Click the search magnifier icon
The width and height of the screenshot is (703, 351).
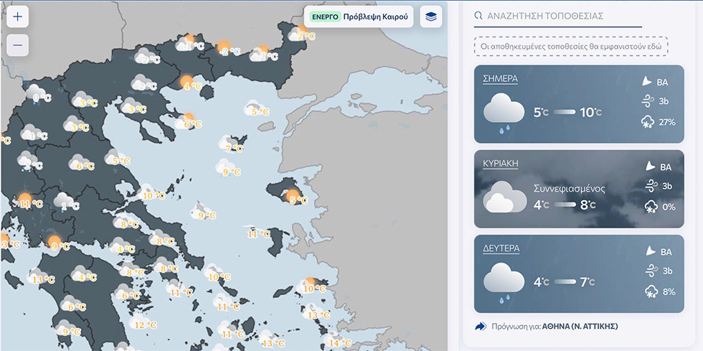[x=478, y=16]
